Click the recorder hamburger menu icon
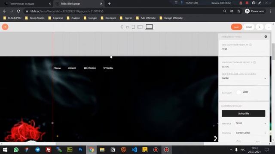Image resolution: width=275 pixels, height=154 pixels. [176, 3]
